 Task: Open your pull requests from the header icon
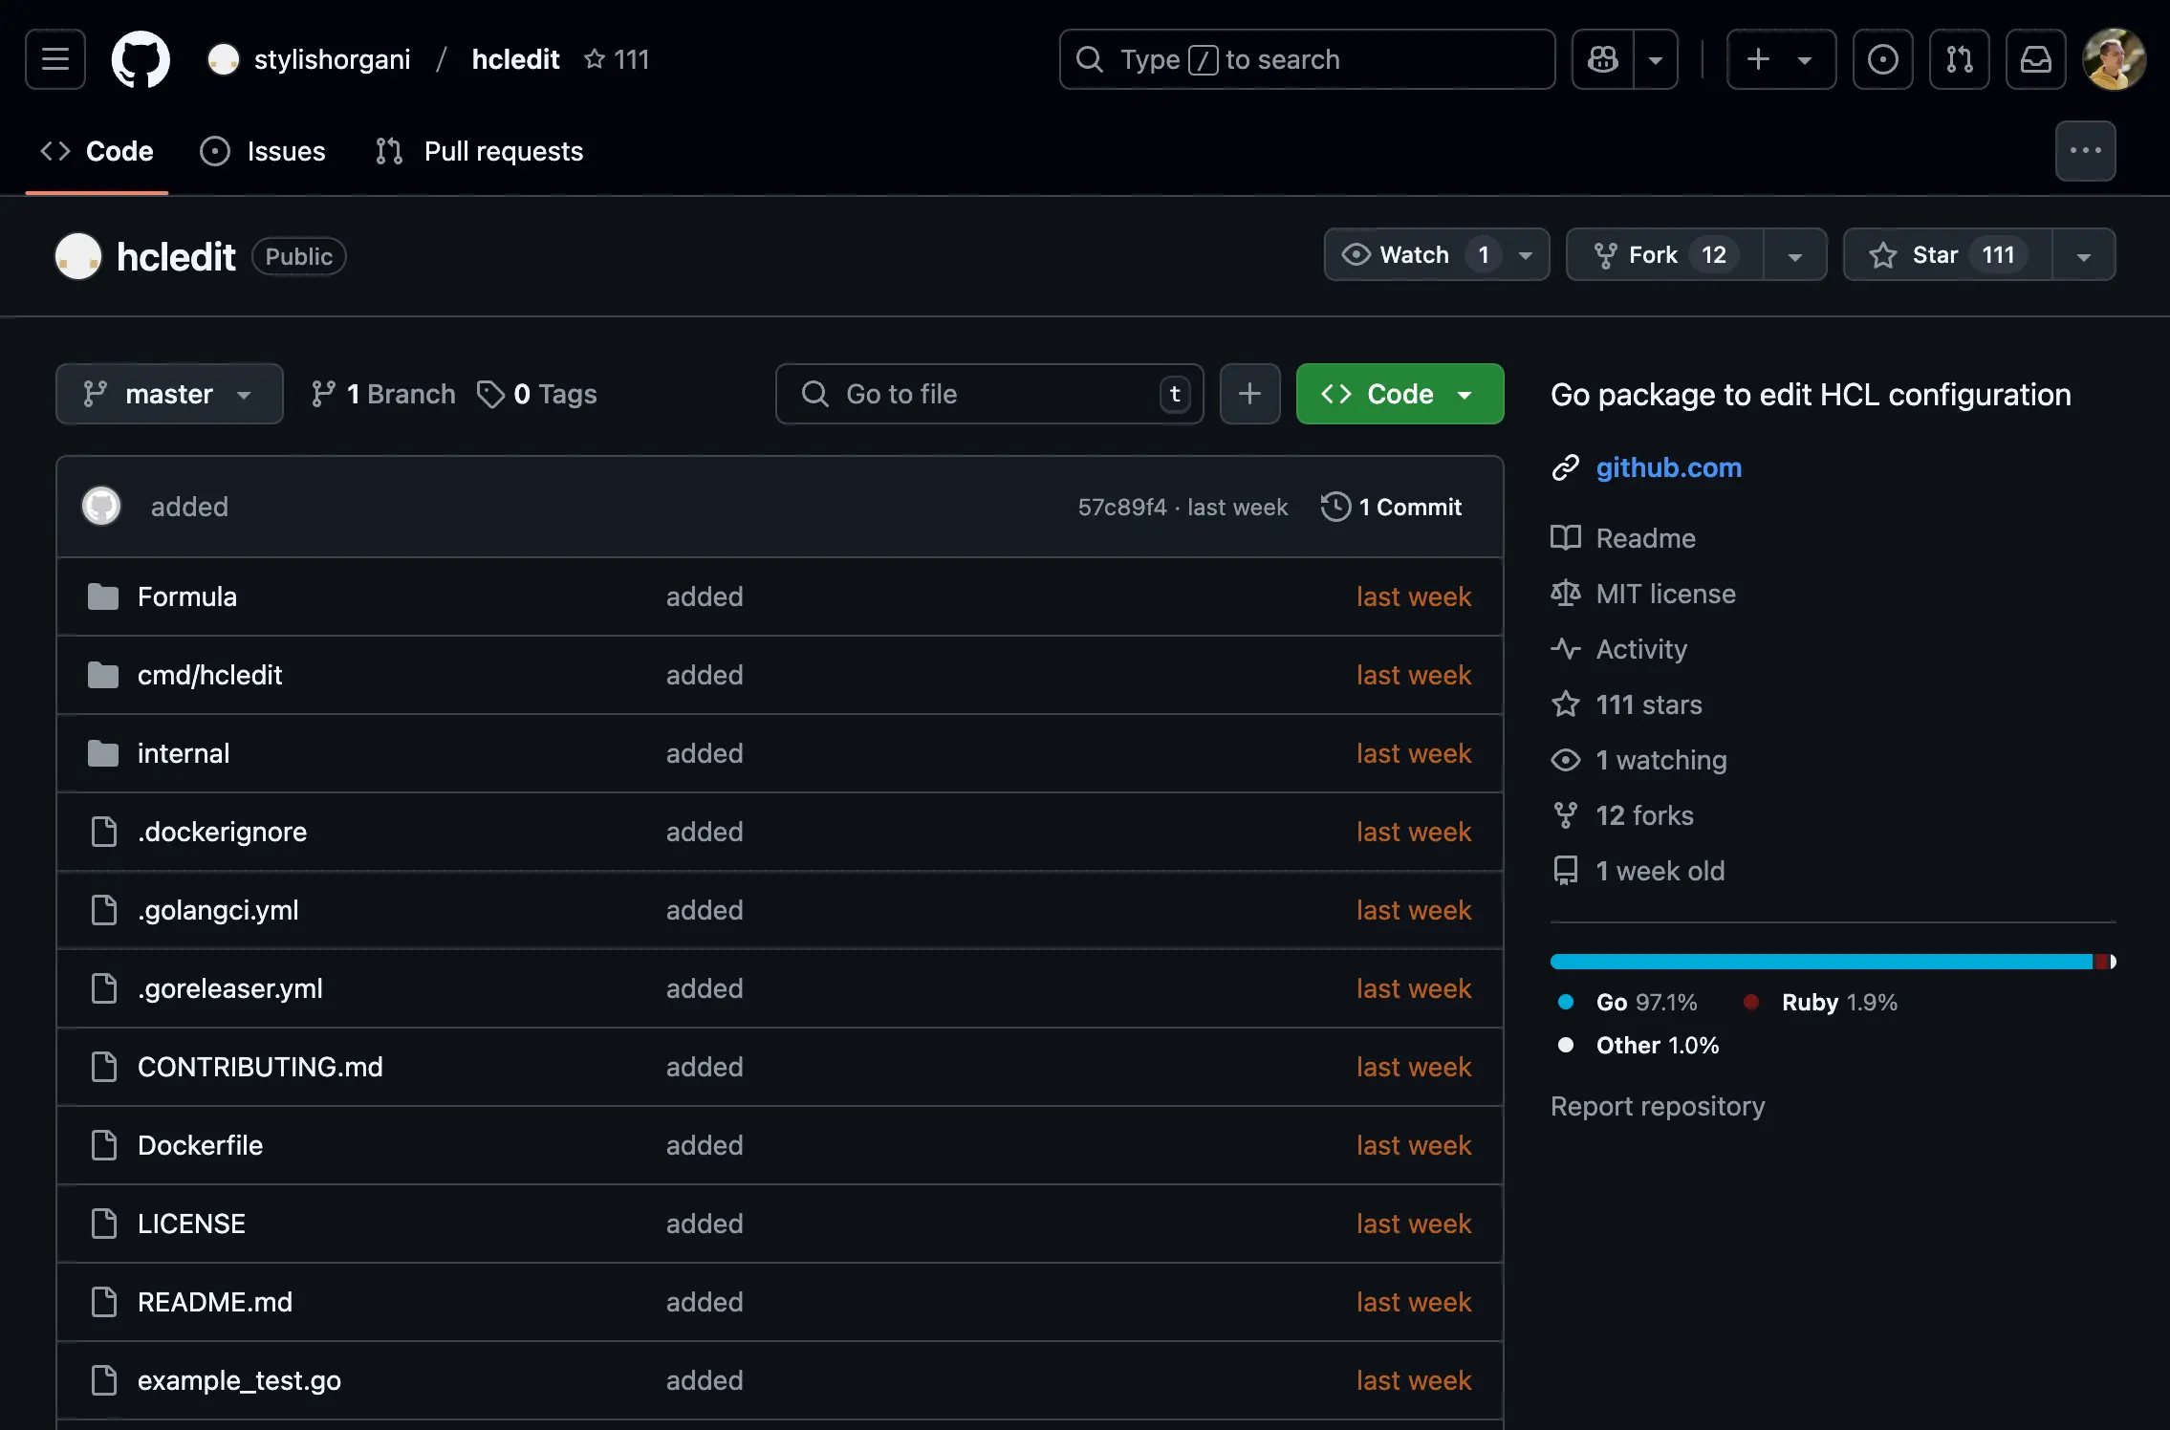[1960, 59]
